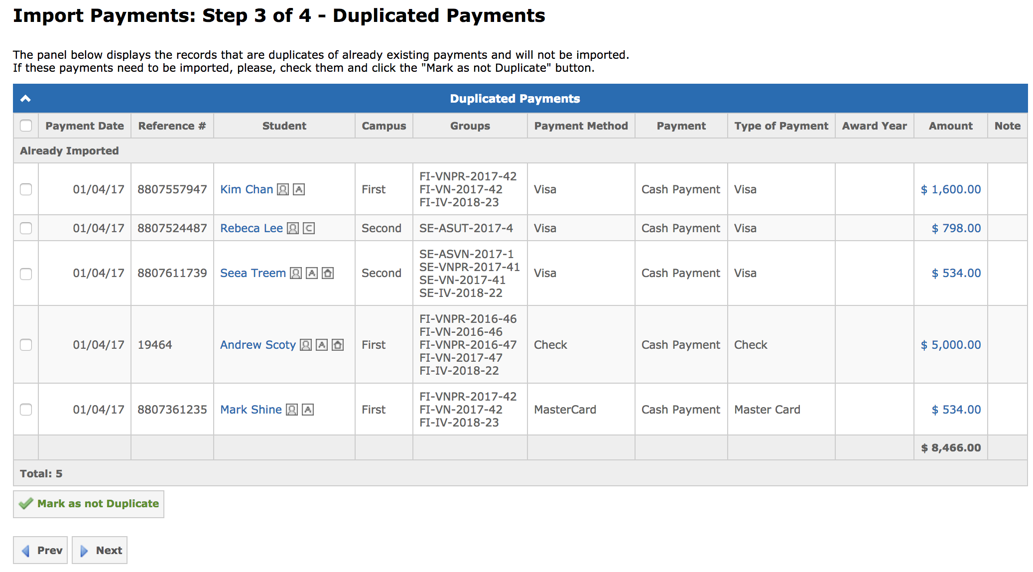Click the house icon next to Seea Treem

point(328,273)
